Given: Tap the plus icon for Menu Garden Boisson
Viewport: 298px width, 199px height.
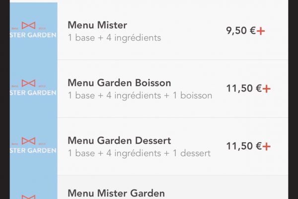Looking at the screenshot, I should click(x=266, y=89).
